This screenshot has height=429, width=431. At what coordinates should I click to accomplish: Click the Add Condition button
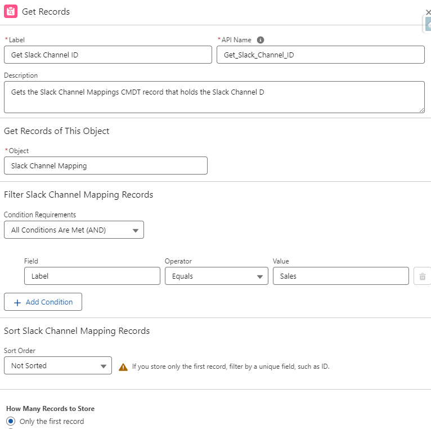click(x=43, y=302)
